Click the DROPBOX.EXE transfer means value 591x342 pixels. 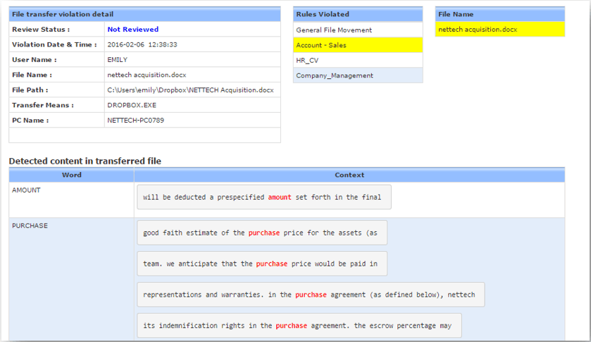pos(132,105)
